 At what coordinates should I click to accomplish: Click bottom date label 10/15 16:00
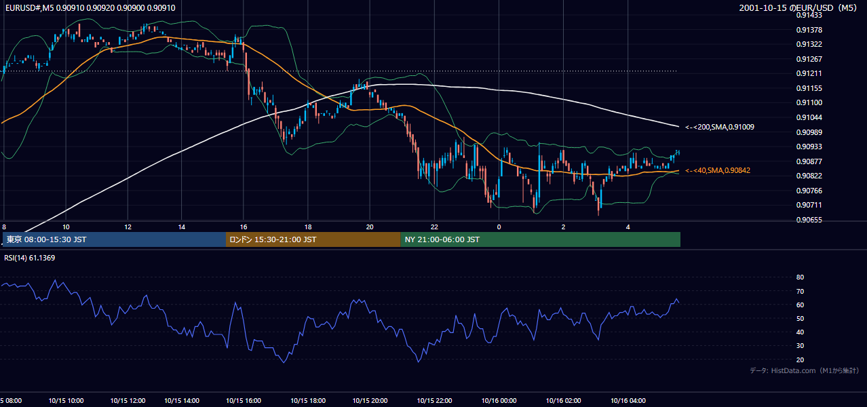(x=244, y=401)
